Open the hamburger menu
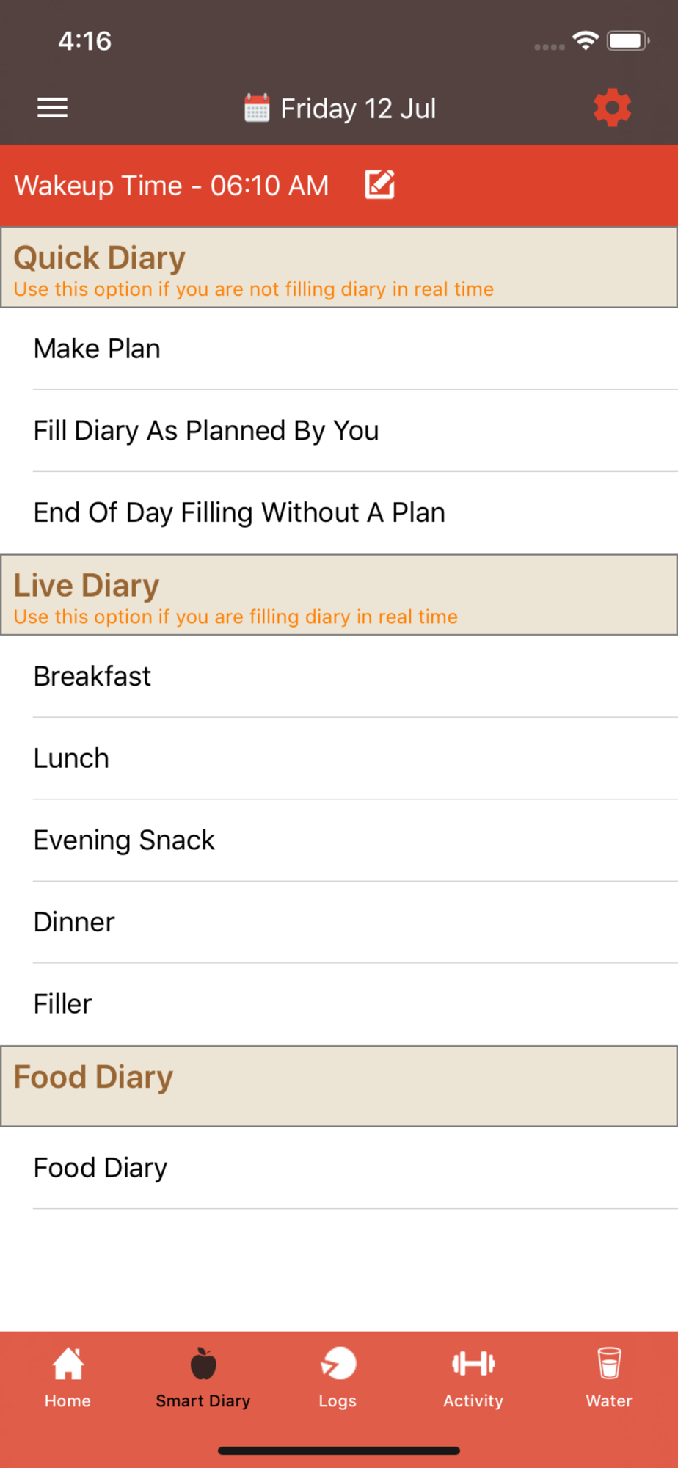678x1468 pixels. click(53, 108)
